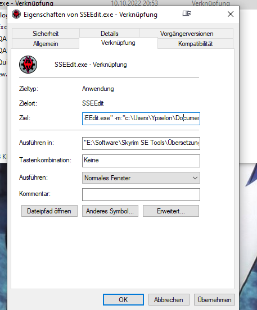Click the large SSEEdit shortcut icon
257x310 pixels.
click(28, 65)
